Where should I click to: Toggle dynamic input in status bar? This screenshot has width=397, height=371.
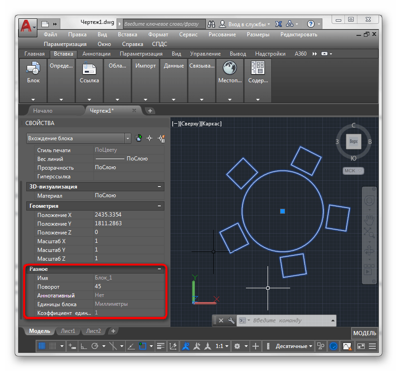(x=72, y=346)
